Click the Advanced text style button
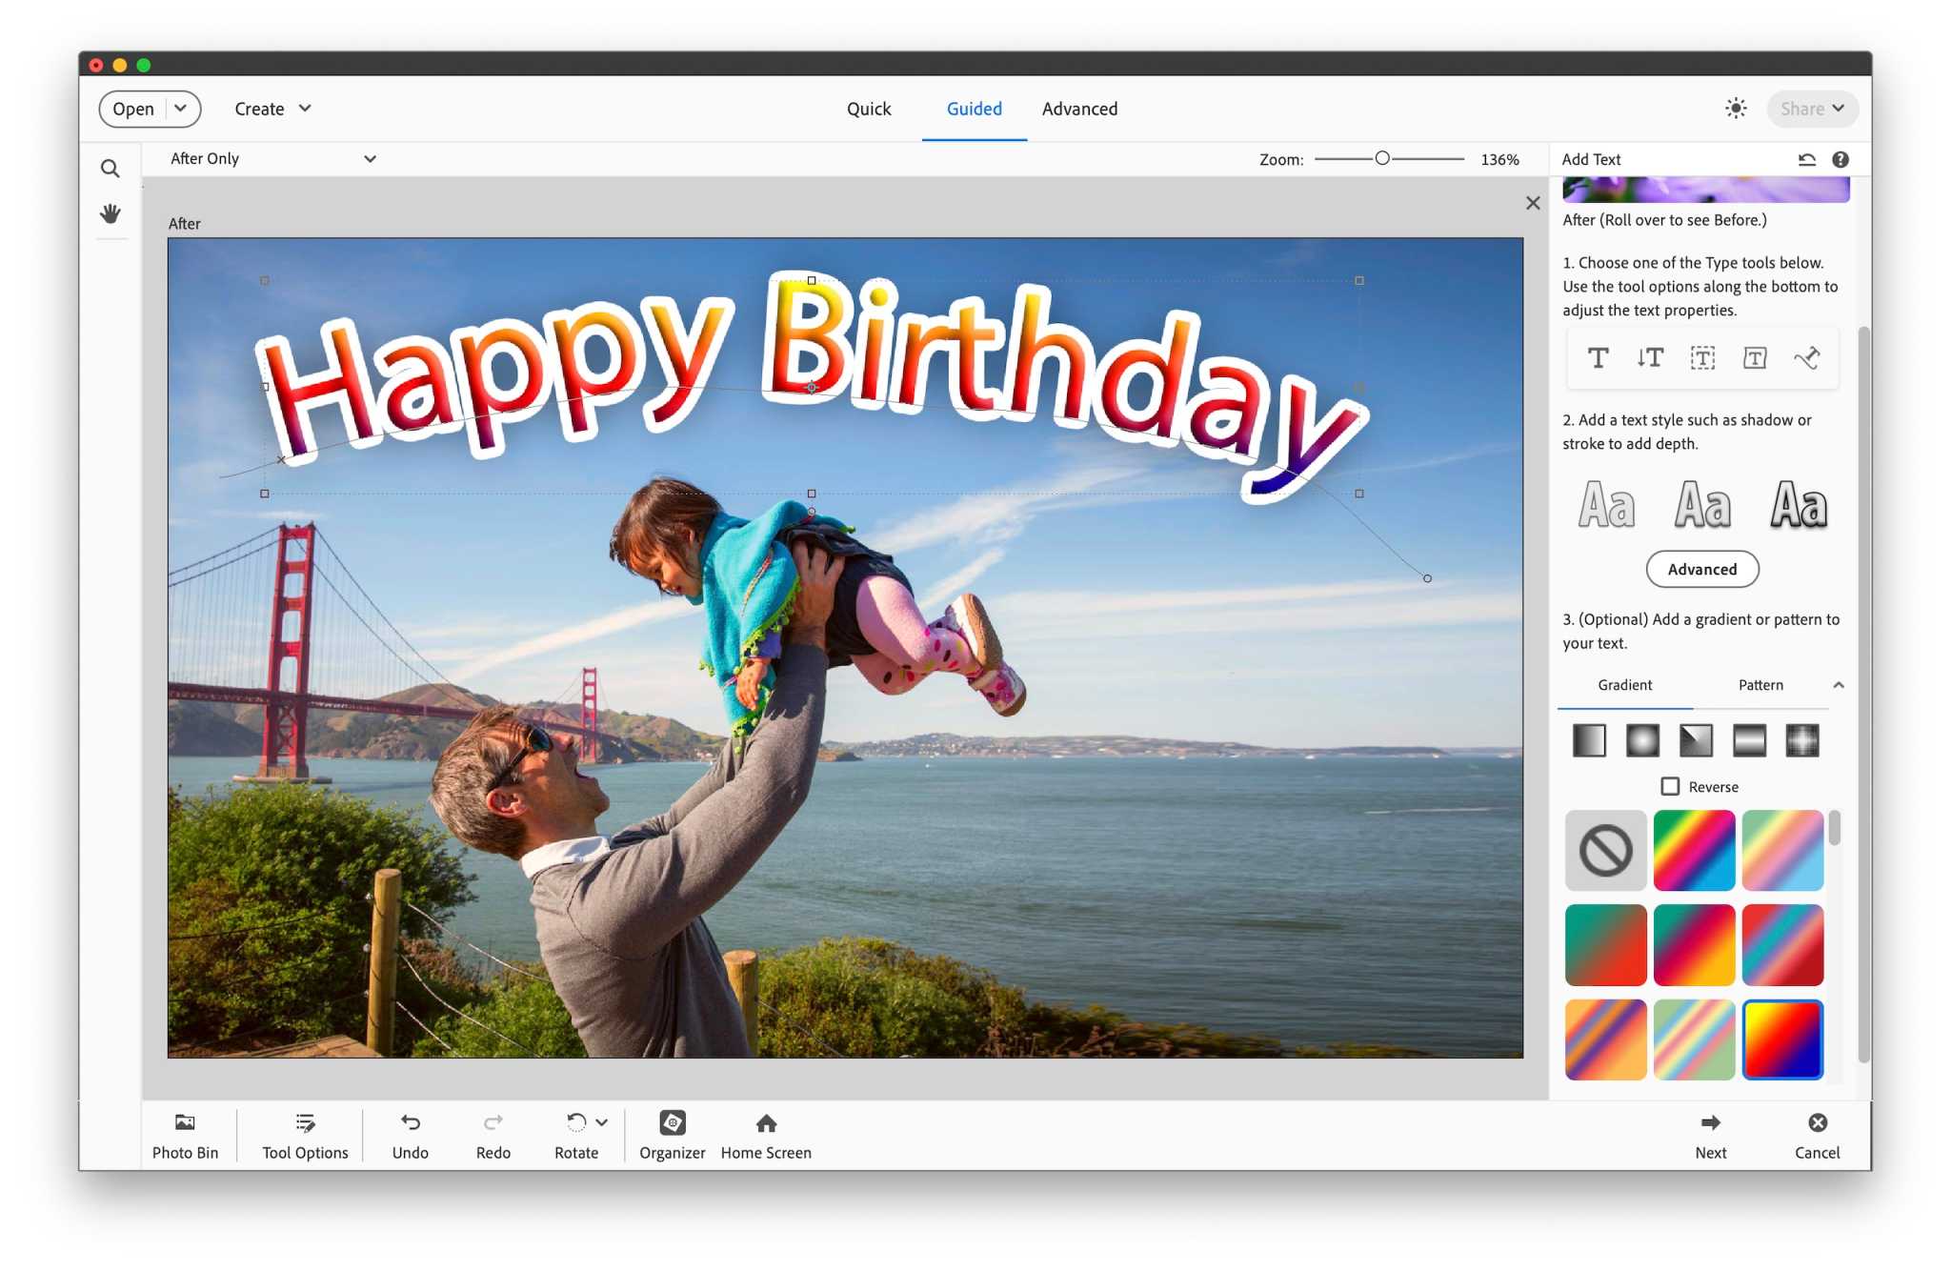The height and width of the screenshot is (1271, 1951). coord(1701,569)
